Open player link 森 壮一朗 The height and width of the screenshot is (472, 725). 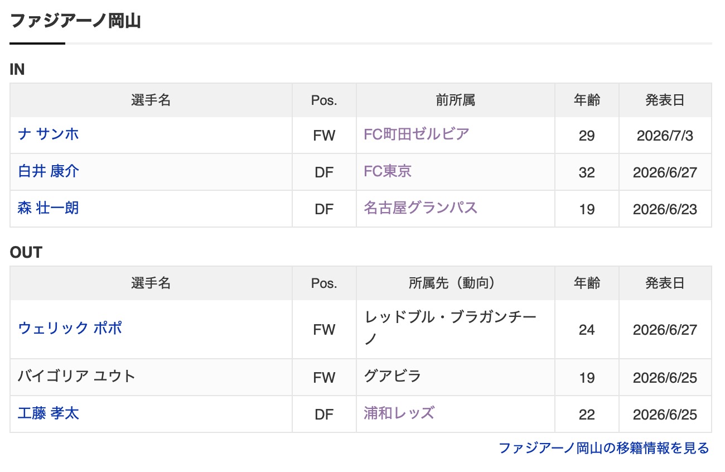pos(49,208)
